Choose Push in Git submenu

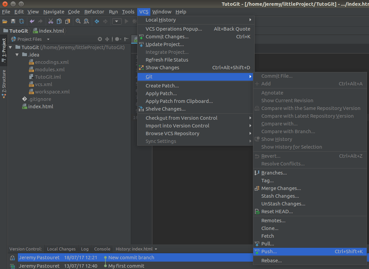click(x=310, y=252)
